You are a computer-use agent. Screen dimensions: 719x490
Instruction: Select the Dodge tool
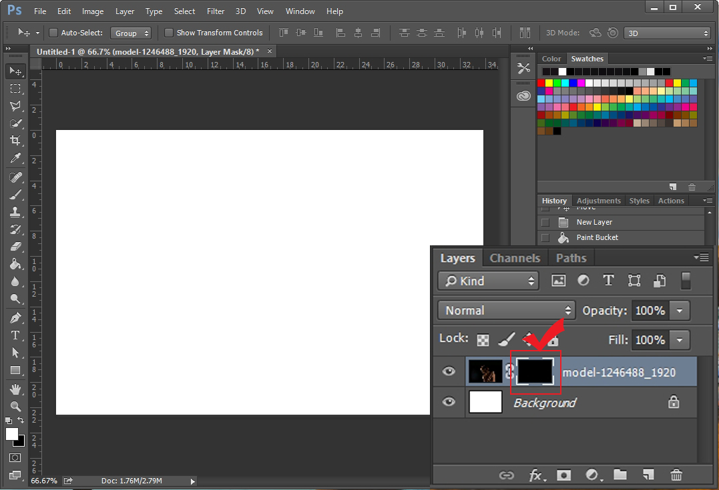[15, 299]
